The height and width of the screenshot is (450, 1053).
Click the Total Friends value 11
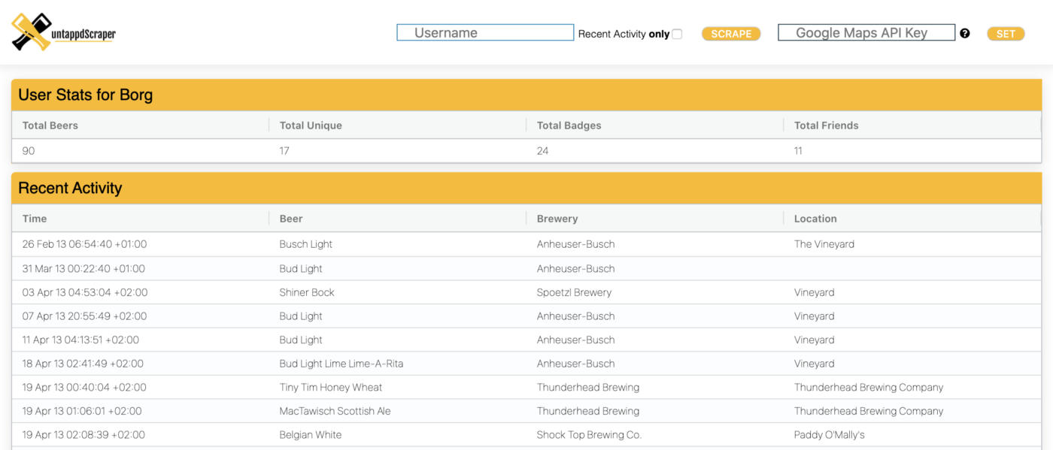click(798, 151)
